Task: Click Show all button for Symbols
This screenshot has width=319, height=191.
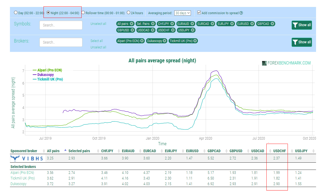Action: [x=302, y=25]
